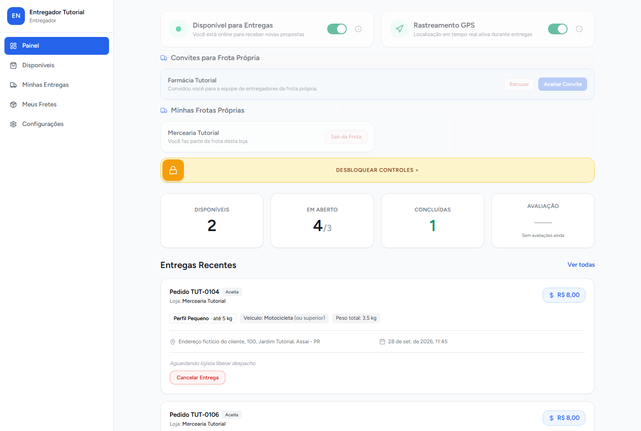Click Peso total: 3,5 kg tag
The image size is (641, 431).
(x=356, y=318)
